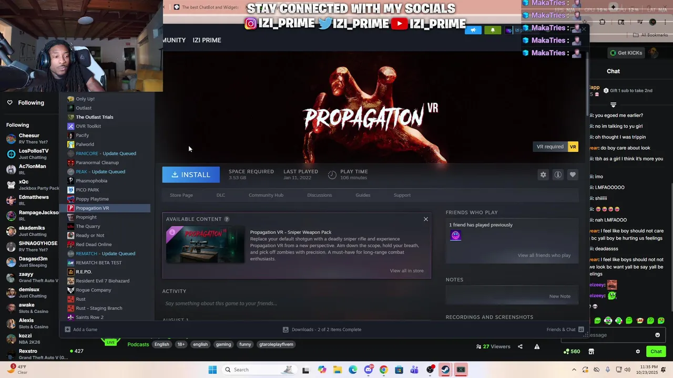Show Propagation VR game info icon
The height and width of the screenshot is (378, 673).
558,175
